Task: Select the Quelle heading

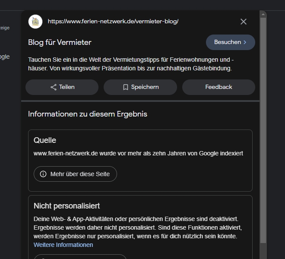Action: click(45, 140)
